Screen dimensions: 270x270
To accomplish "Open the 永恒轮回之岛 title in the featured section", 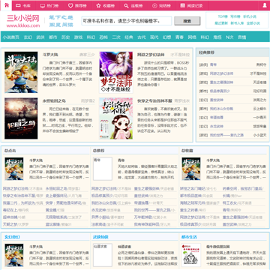I will pos(54,101).
